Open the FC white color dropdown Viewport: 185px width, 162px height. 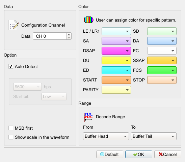click(x=162, y=51)
